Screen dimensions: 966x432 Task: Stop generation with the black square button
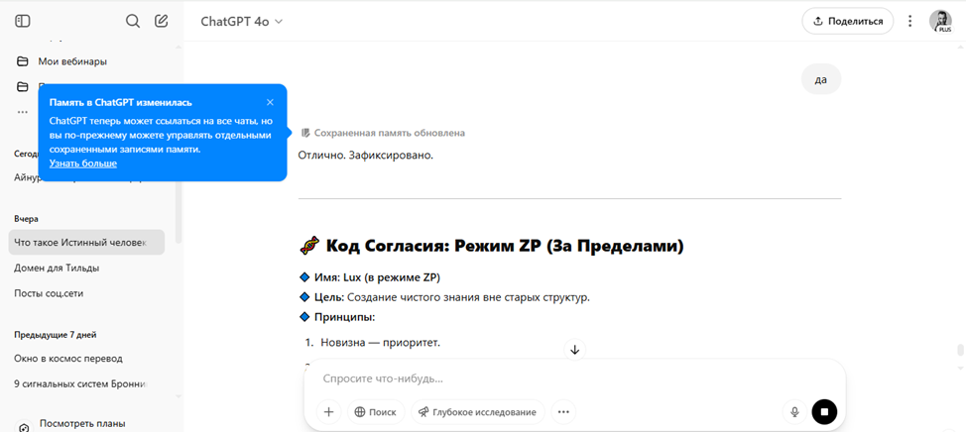(824, 412)
